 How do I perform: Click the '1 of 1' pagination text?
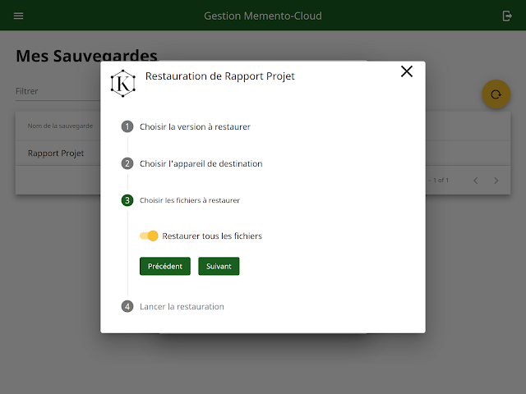[x=441, y=181]
